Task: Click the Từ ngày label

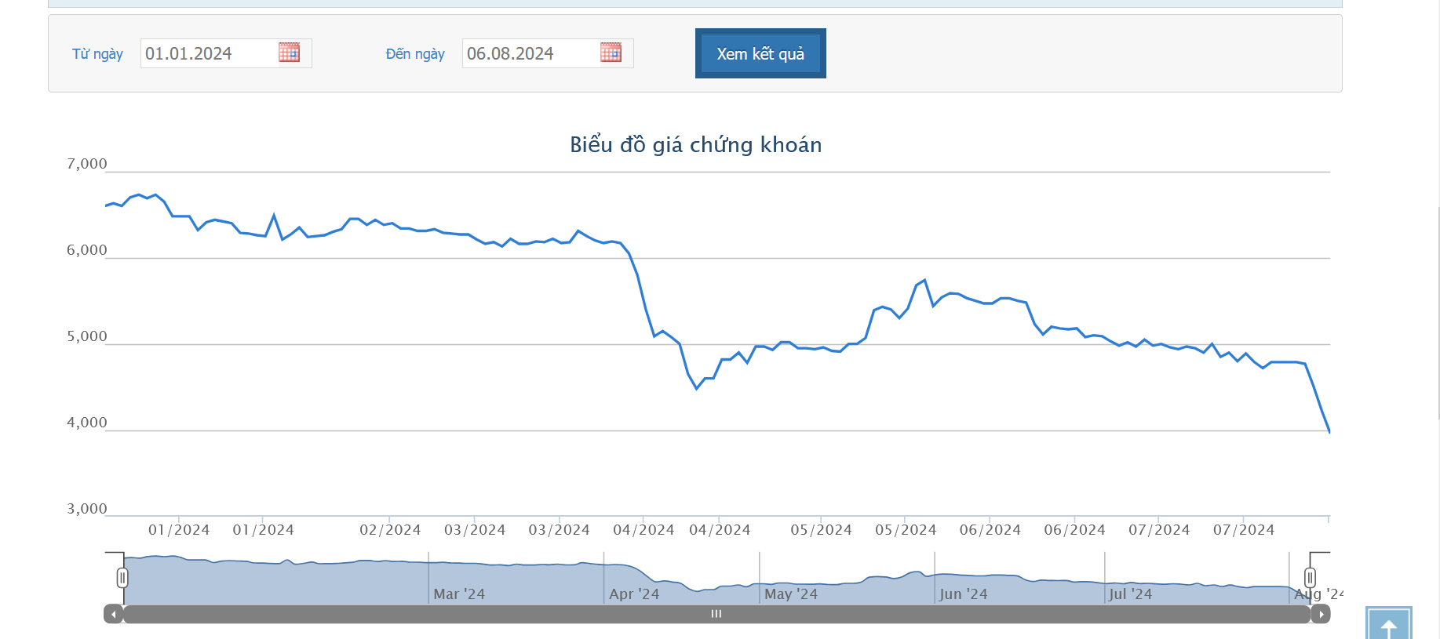Action: (97, 54)
